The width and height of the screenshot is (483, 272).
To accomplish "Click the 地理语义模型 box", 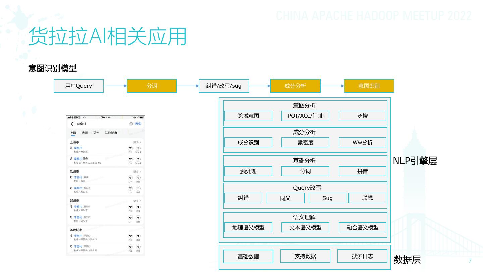I will tap(248, 227).
